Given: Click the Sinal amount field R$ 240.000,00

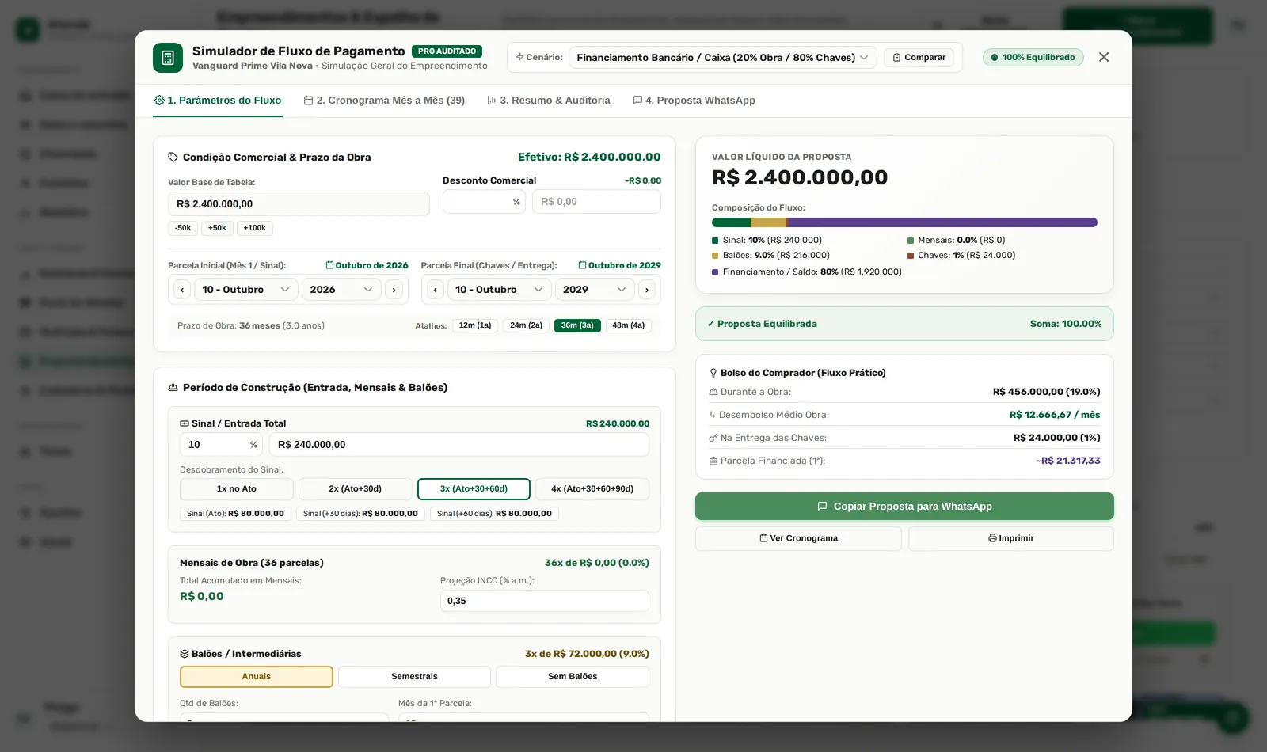Looking at the screenshot, I should tap(459, 445).
